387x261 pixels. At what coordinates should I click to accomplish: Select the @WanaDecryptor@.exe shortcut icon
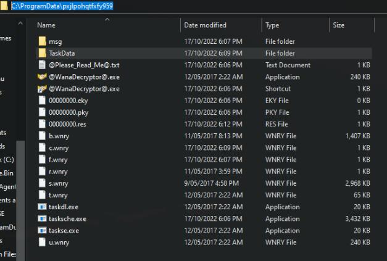42,89
